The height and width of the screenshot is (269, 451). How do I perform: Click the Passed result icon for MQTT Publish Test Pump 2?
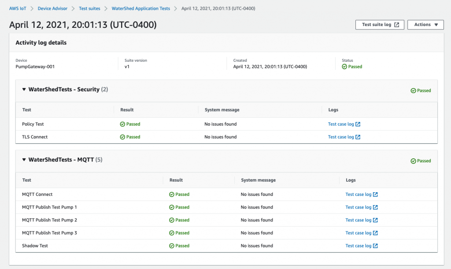[172, 220]
